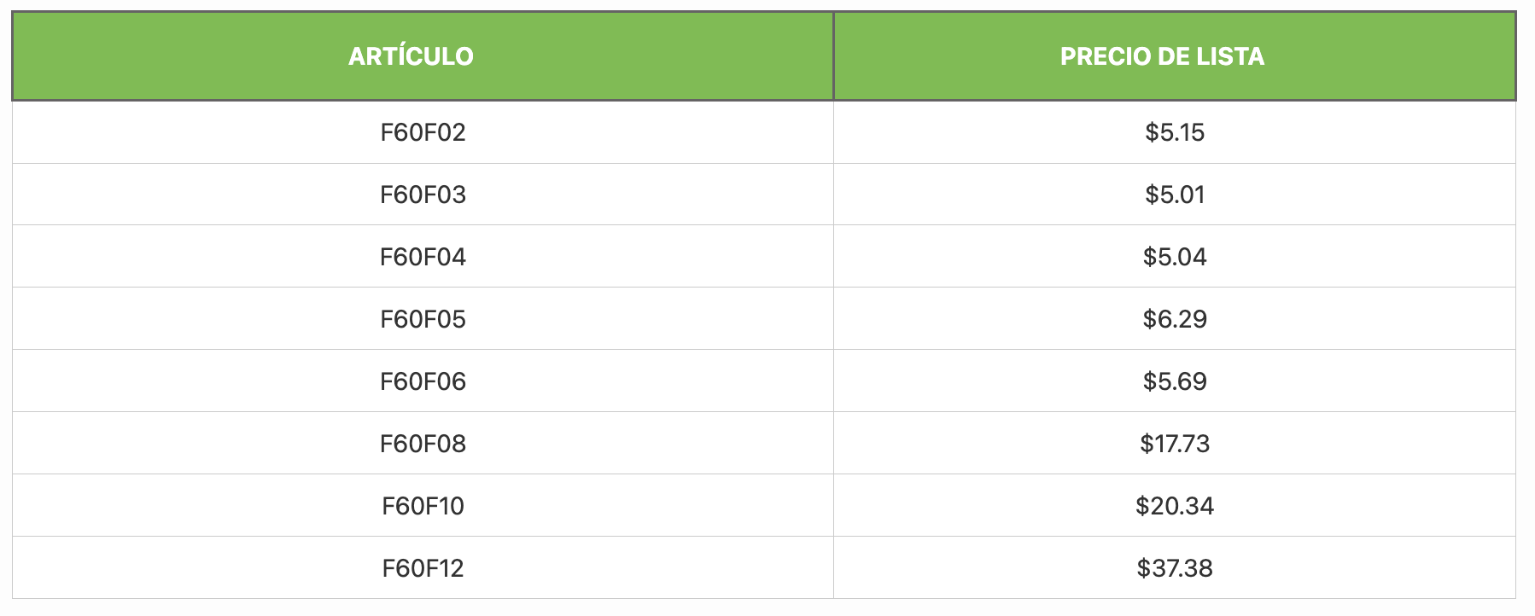1535x616 pixels.
Task: Select the $37.38 price cell
Action: [x=1175, y=568]
